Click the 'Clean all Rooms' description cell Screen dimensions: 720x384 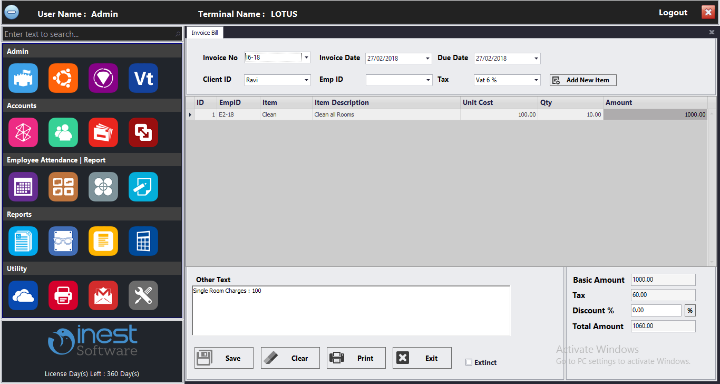pyautogui.click(x=386, y=114)
